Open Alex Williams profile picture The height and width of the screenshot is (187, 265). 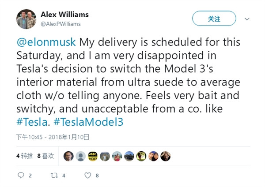(x=26, y=19)
